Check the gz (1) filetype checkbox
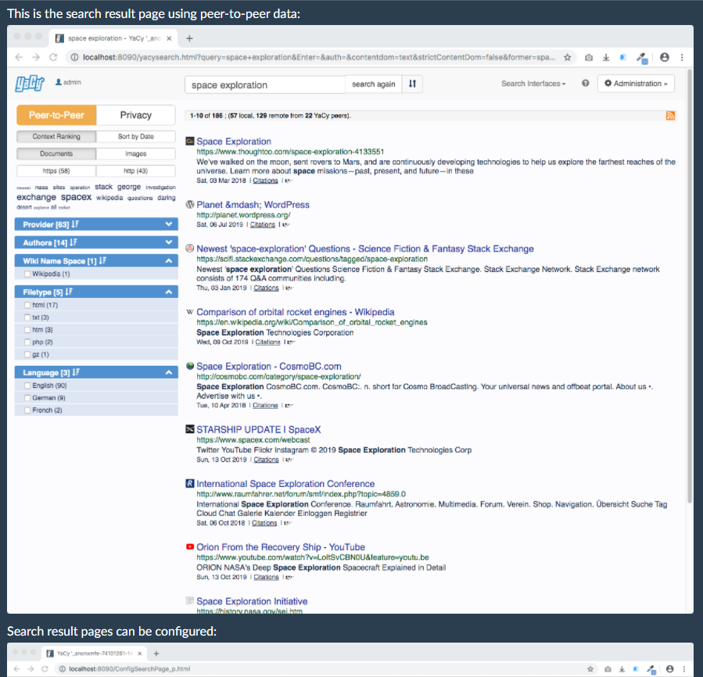The width and height of the screenshot is (703, 677). (27, 355)
